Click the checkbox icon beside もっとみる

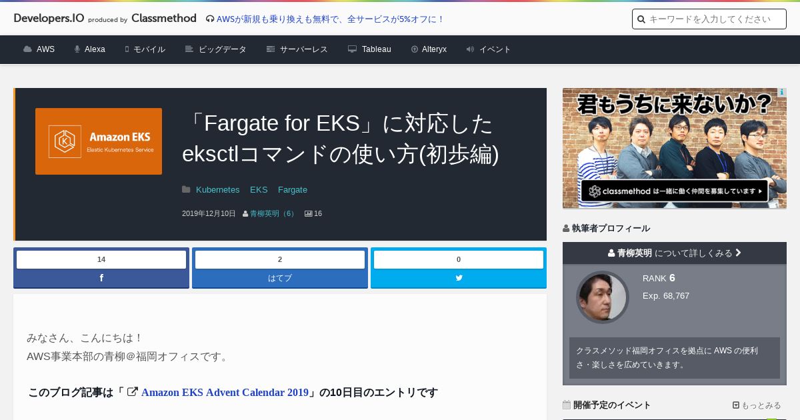point(736,405)
